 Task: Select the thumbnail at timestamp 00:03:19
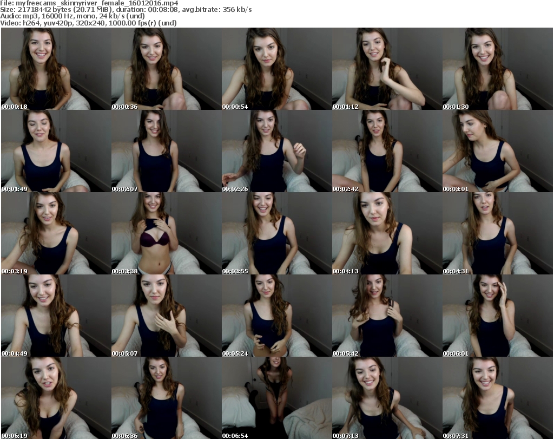(x=56, y=234)
